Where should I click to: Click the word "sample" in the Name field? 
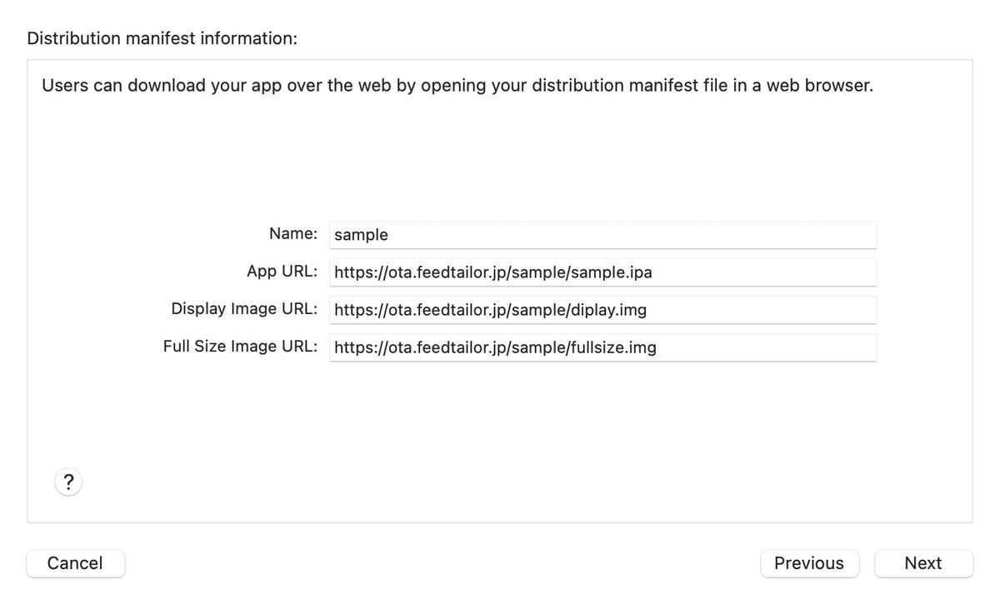(361, 235)
